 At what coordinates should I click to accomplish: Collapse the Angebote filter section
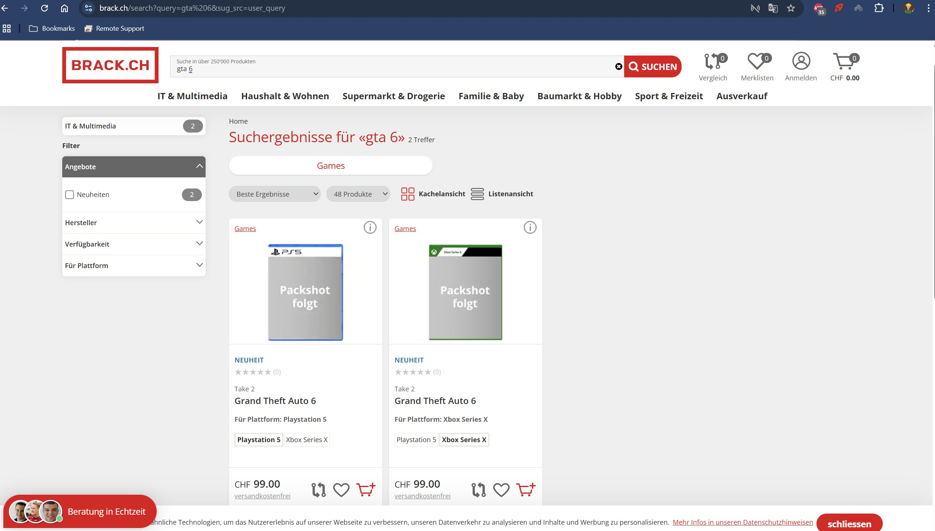pos(134,167)
